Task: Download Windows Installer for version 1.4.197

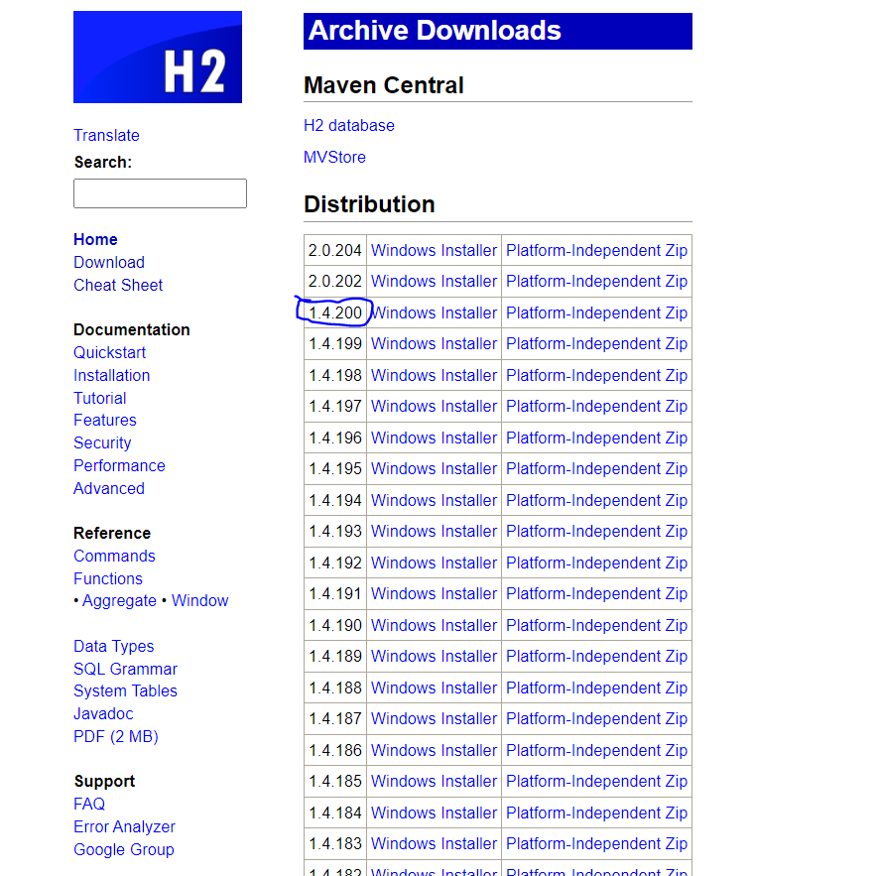Action: (x=434, y=406)
